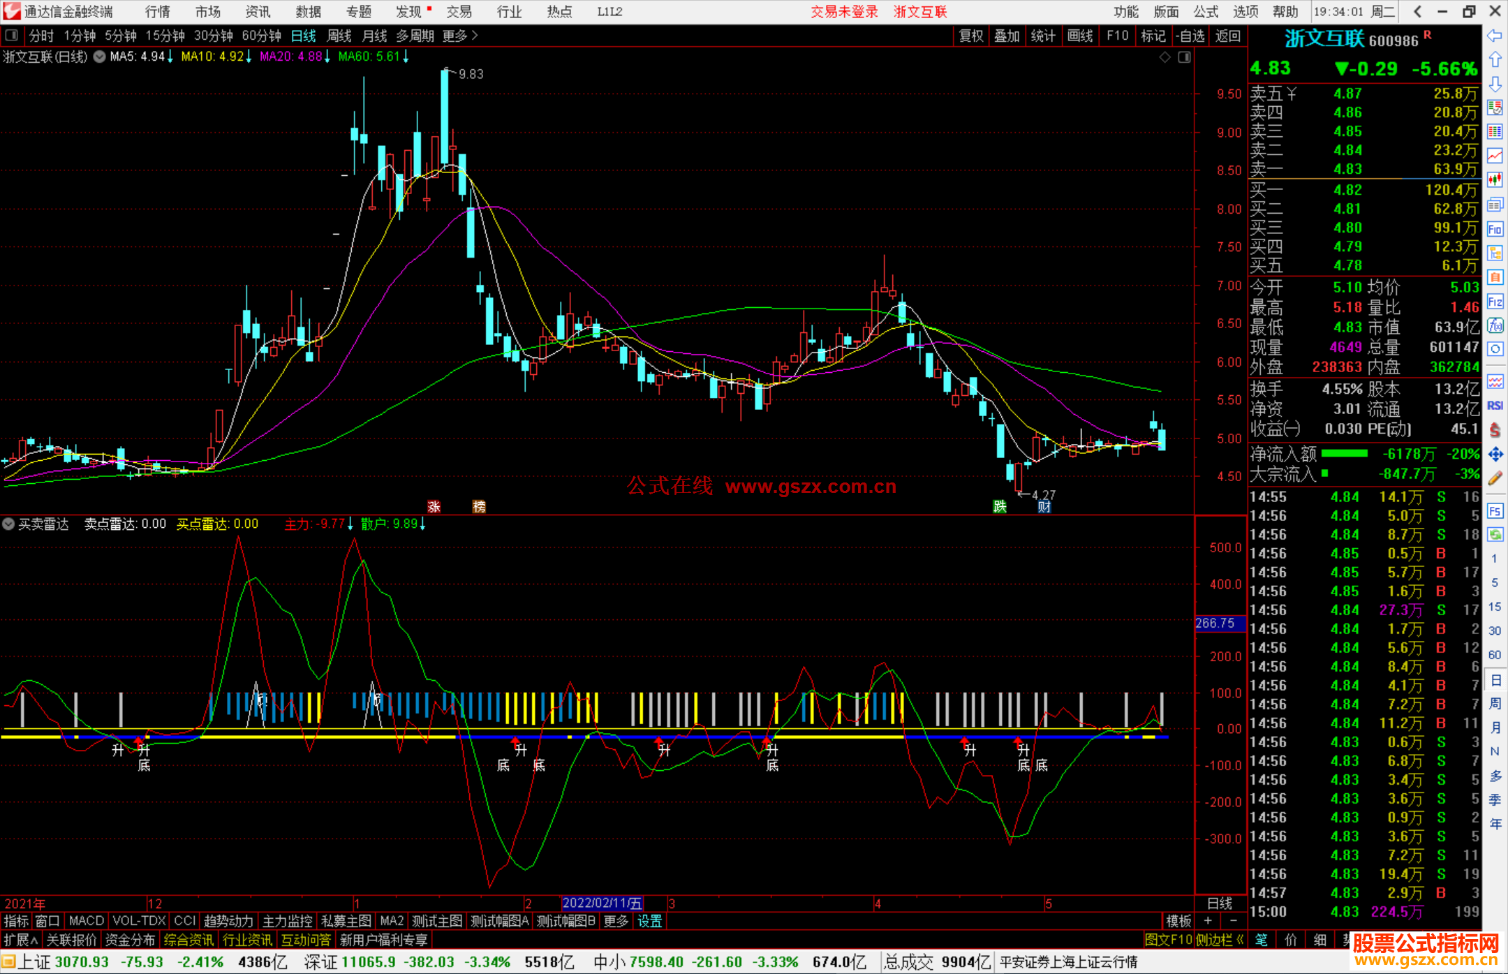Click the 画线 drawing button
This screenshot has width=1508, height=974.
click(x=1079, y=36)
